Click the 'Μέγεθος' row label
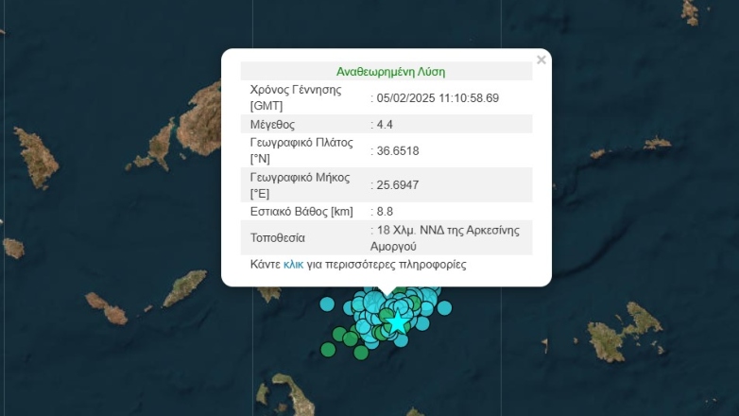Viewport: 739px width, 416px height. (x=273, y=124)
